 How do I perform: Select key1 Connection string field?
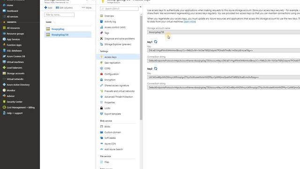click(224, 61)
